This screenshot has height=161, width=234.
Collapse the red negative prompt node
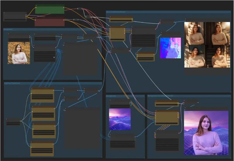pos(36,18)
